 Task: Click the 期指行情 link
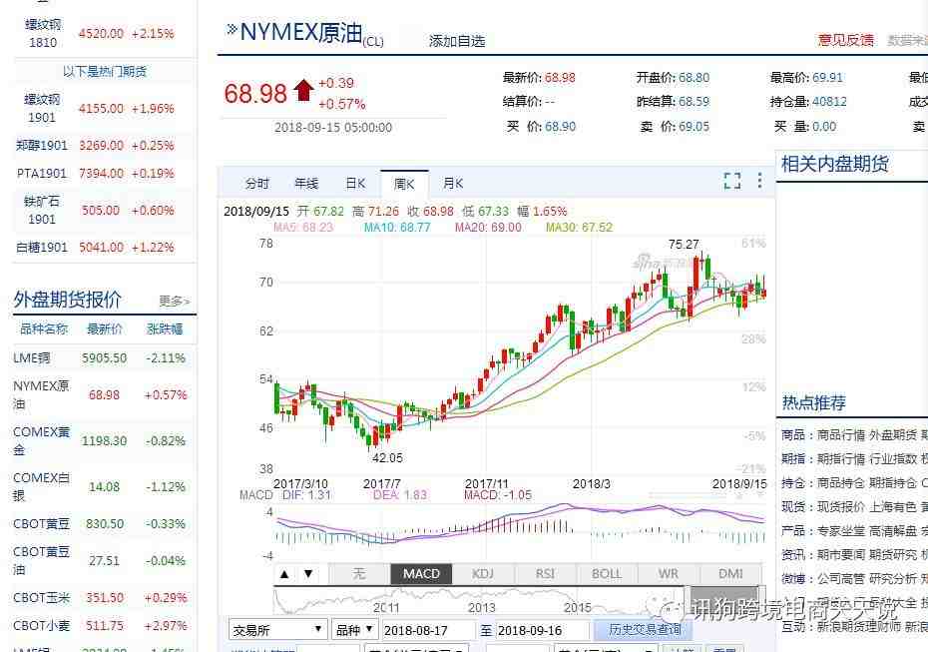click(840, 459)
